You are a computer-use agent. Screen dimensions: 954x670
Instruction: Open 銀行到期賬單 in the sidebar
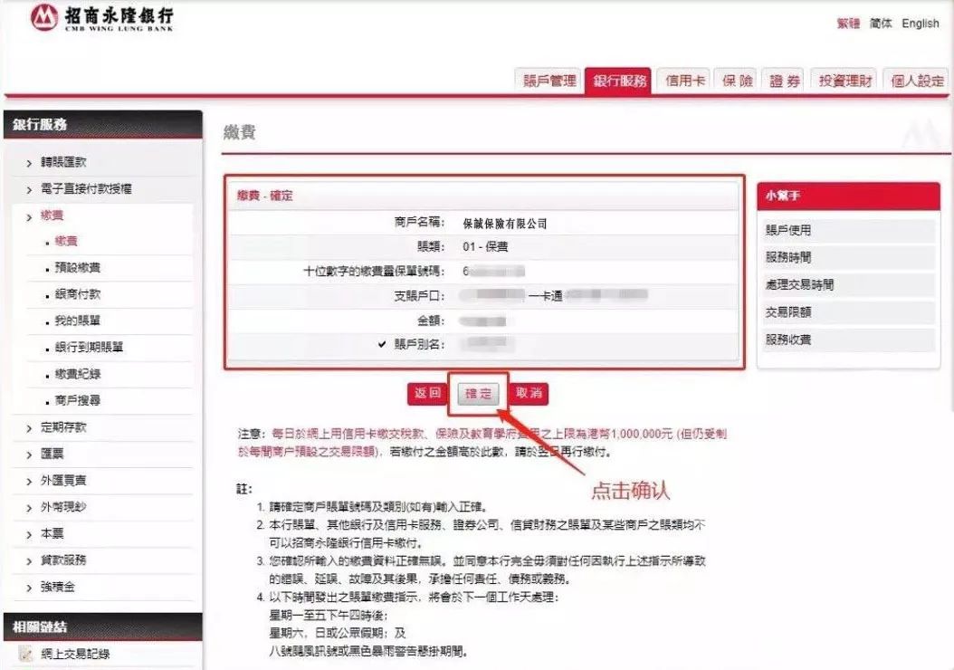[89, 348]
